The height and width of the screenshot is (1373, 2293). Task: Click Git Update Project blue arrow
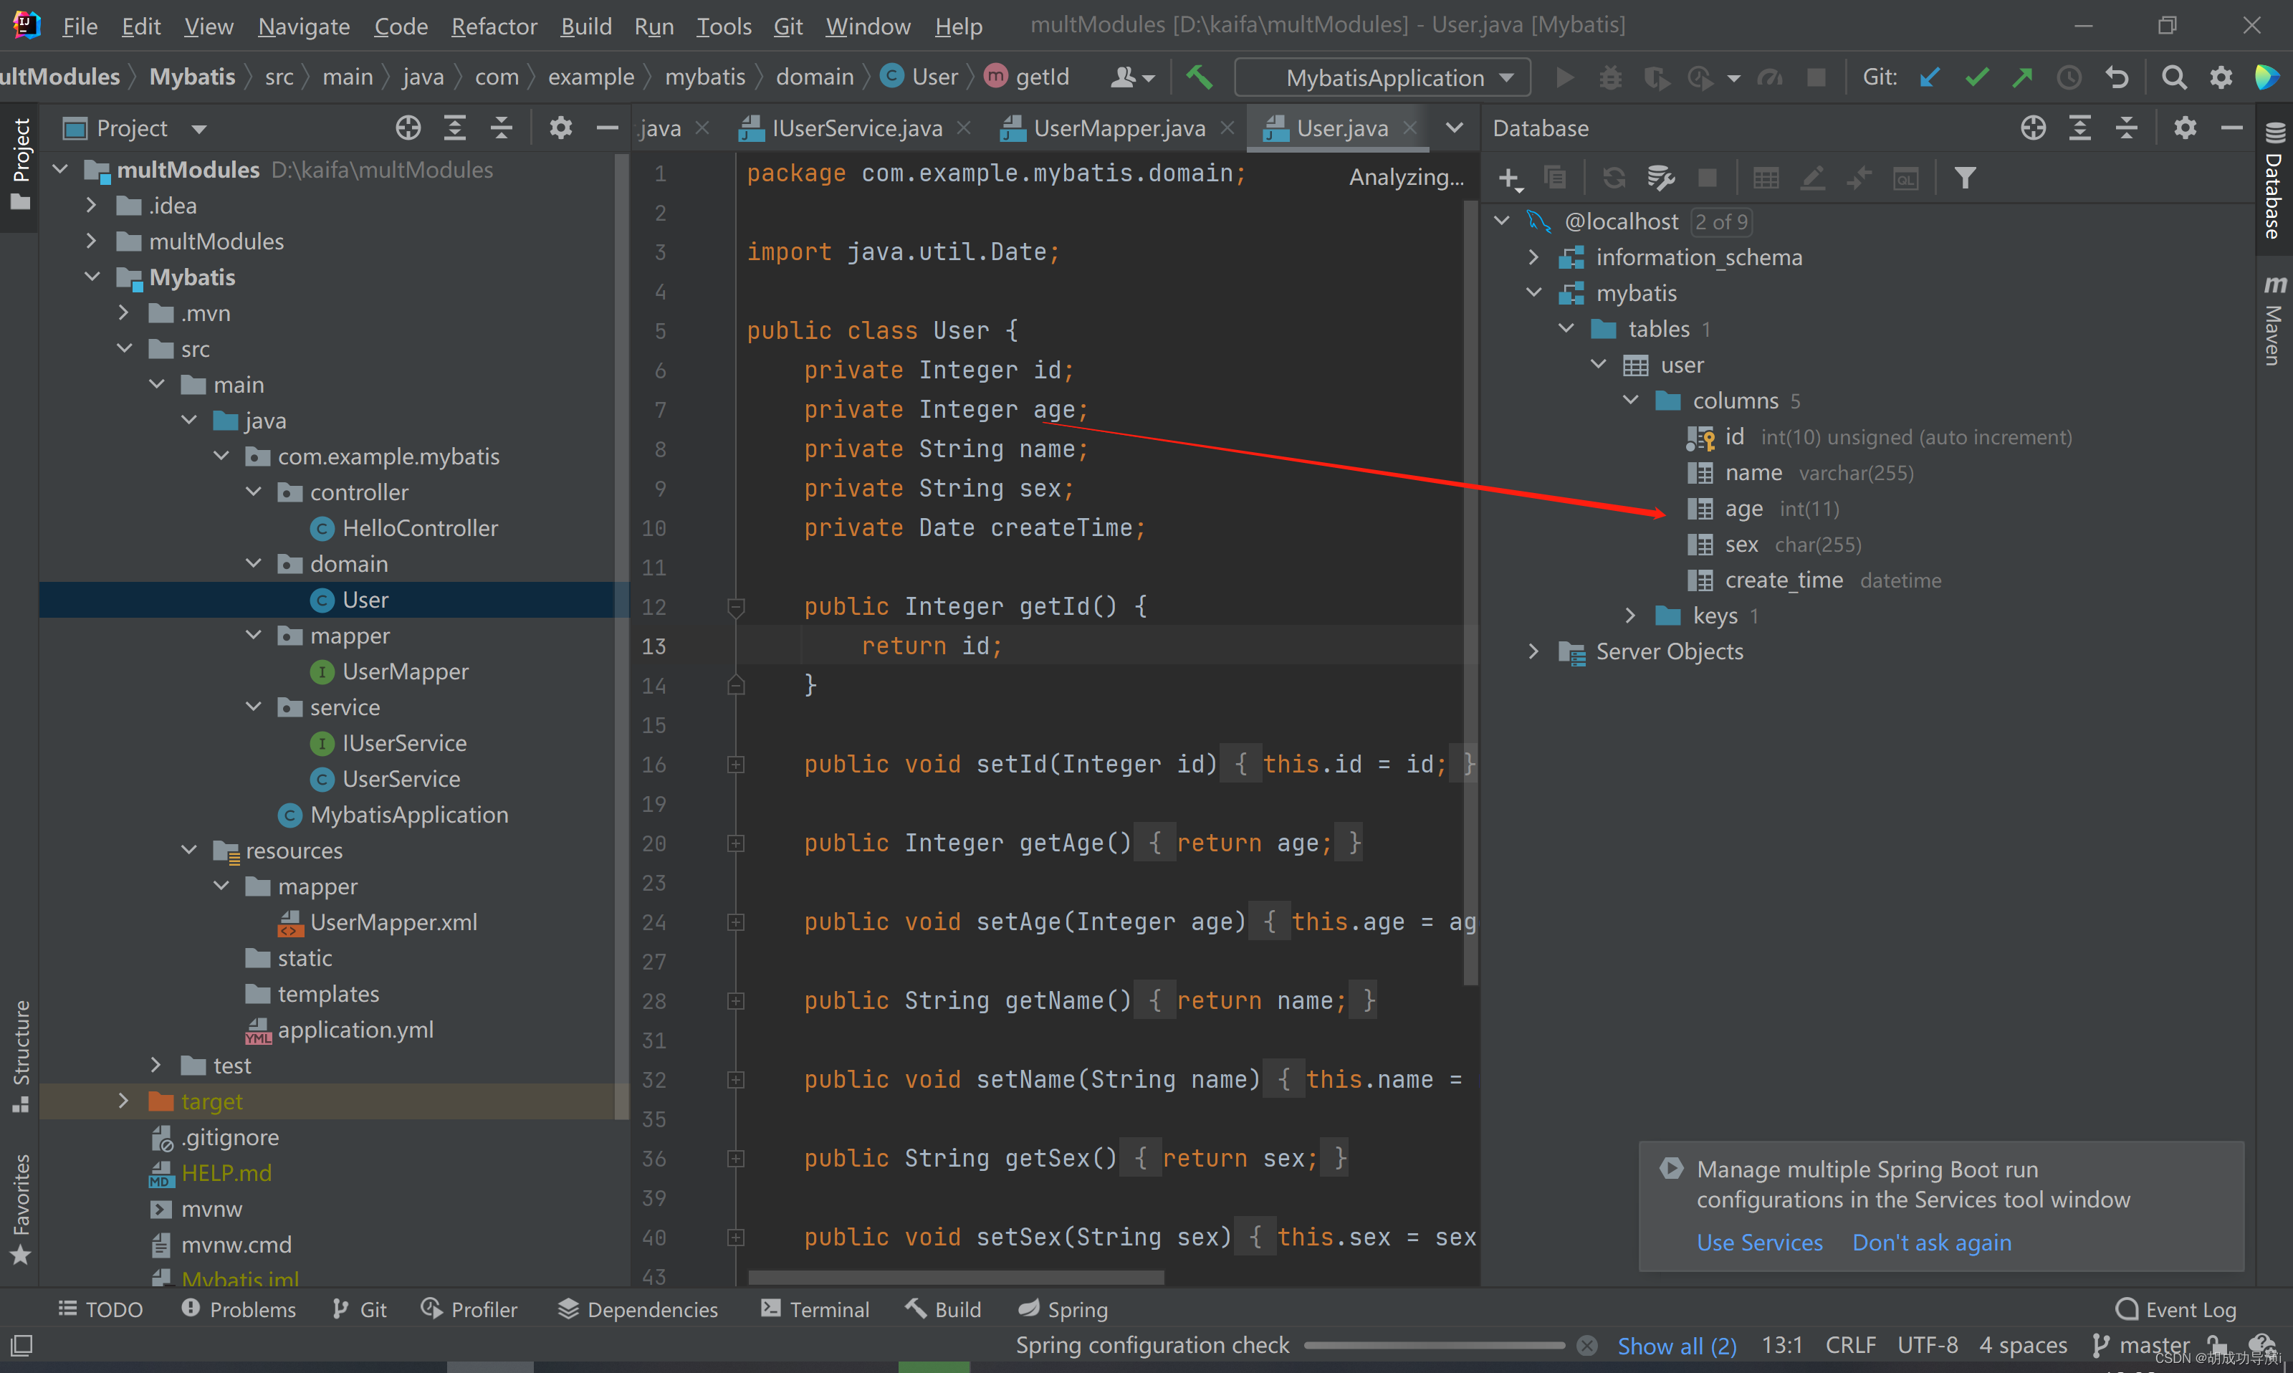pyautogui.click(x=1928, y=77)
